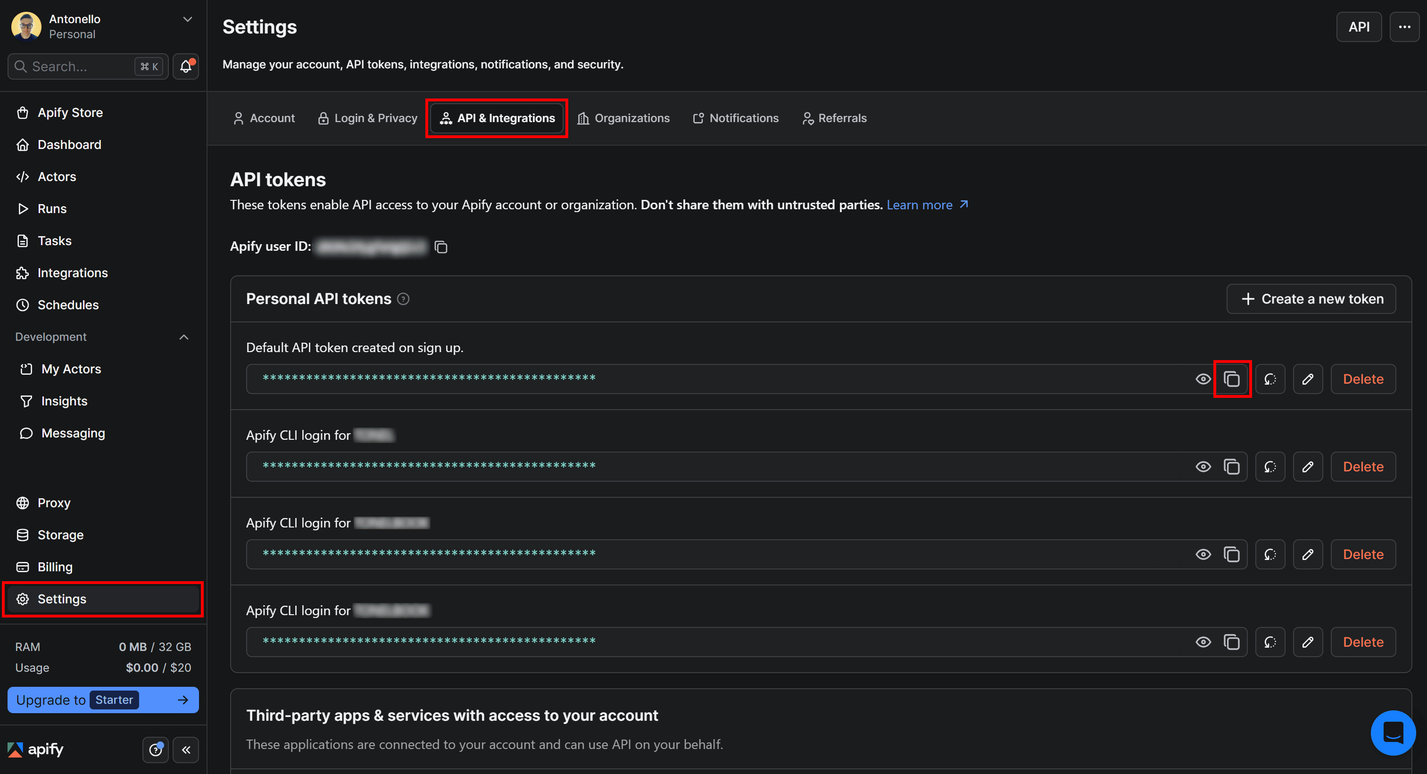1427x774 pixels.
Task: Copy the second Apify CLI login token
Action: click(1231, 554)
